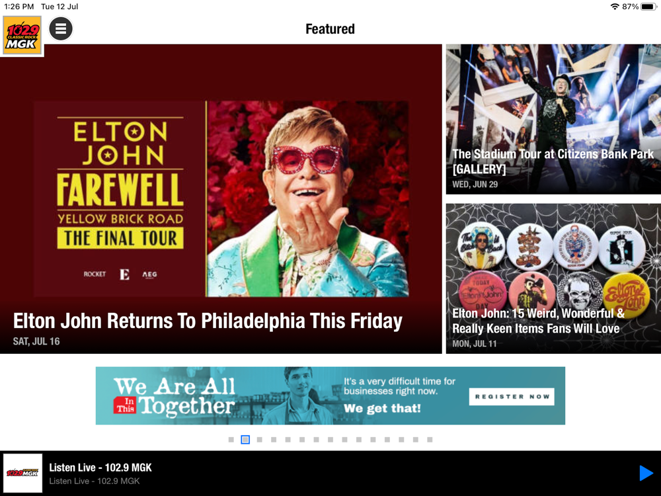Image resolution: width=661 pixels, height=496 pixels.
Task: Open the hamburger menu button
Action: (61, 28)
